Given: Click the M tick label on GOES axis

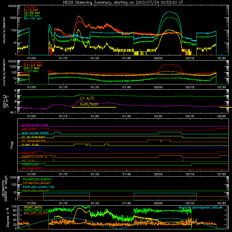Looking at the screenshot, I should point(16,90).
